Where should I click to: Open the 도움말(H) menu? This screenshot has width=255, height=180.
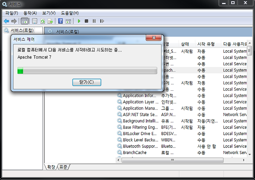coord(70,13)
